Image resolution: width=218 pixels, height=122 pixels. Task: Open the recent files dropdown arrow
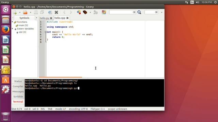pos(30,12)
